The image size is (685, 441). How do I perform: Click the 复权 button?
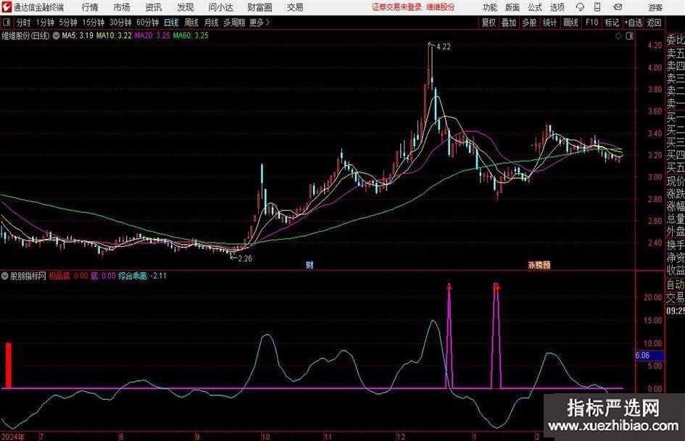[x=489, y=22]
